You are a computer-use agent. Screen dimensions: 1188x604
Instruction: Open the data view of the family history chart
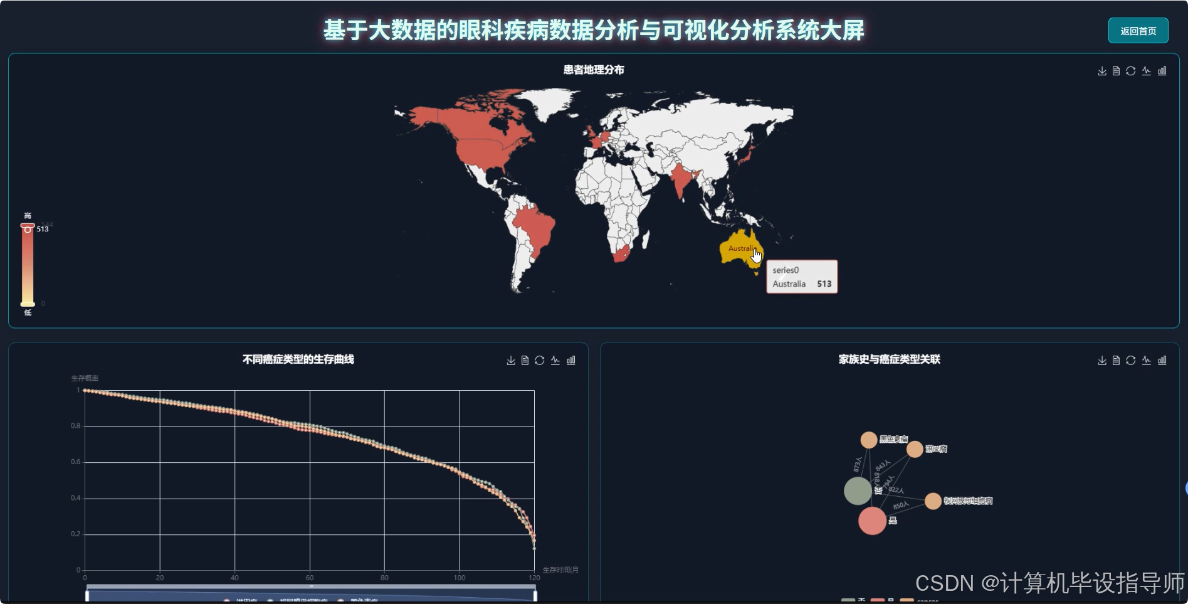tap(1116, 360)
